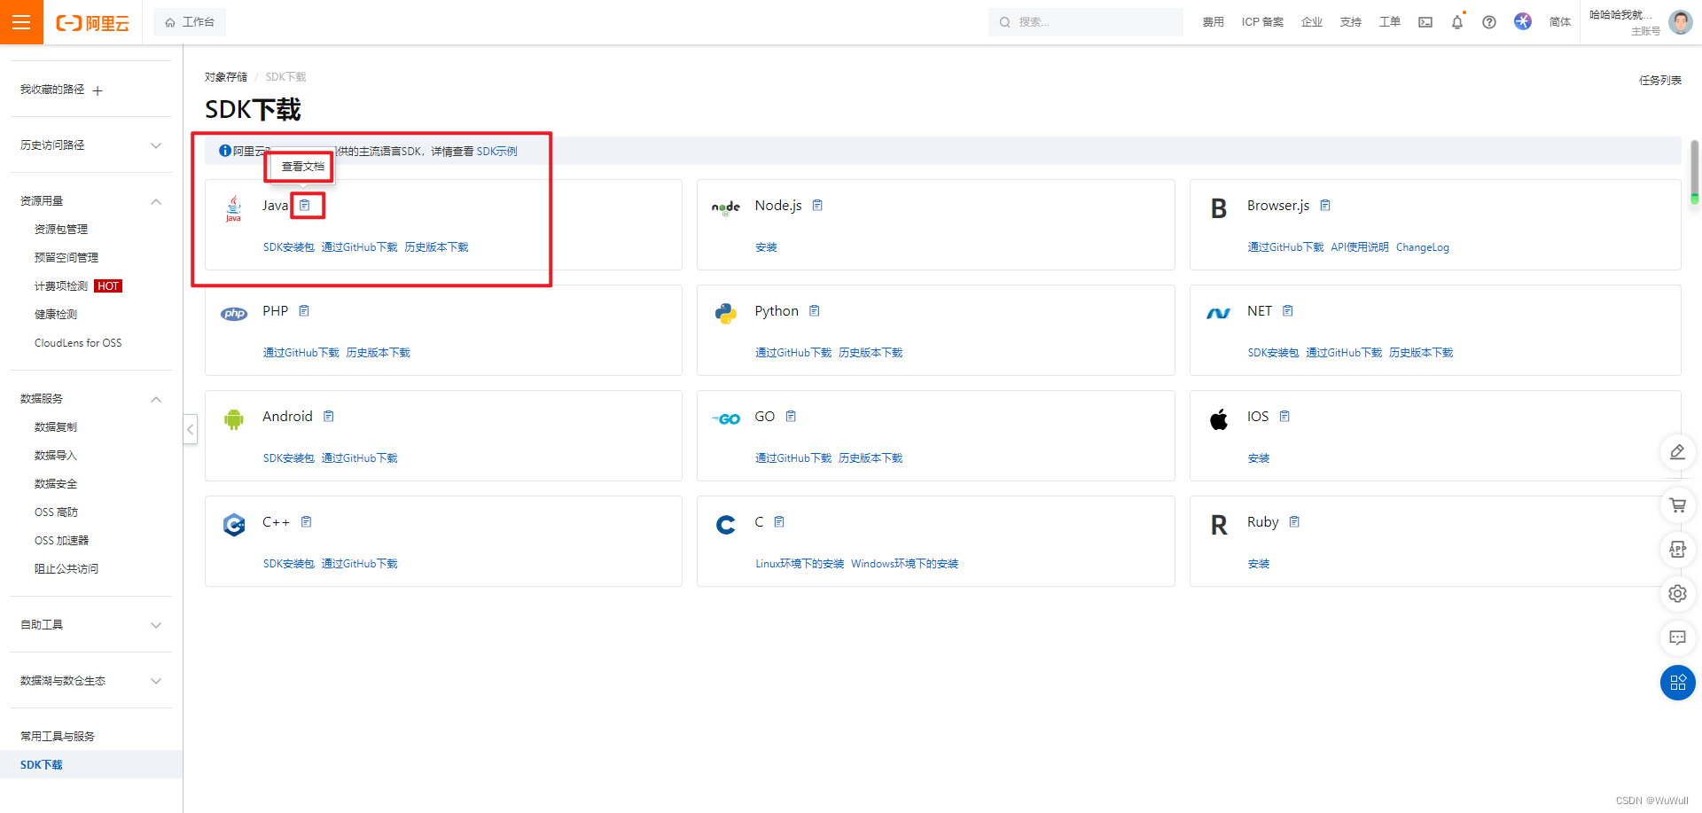The image size is (1702, 813).
Task: Collapse 资源用量 section
Action: 156,201
